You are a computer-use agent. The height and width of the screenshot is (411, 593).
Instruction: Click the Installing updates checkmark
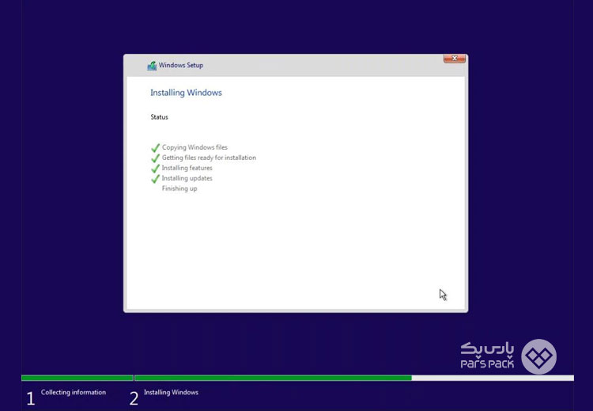coord(156,178)
